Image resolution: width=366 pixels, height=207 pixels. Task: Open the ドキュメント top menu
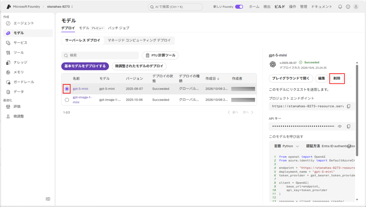[x=322, y=7]
